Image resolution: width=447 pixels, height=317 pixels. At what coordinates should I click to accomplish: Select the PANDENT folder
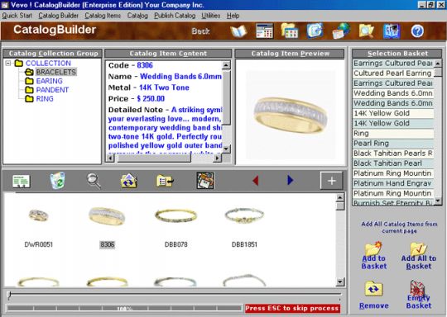tap(52, 90)
